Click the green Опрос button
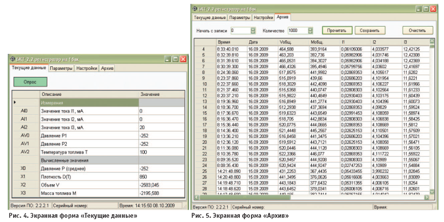 [30, 82]
